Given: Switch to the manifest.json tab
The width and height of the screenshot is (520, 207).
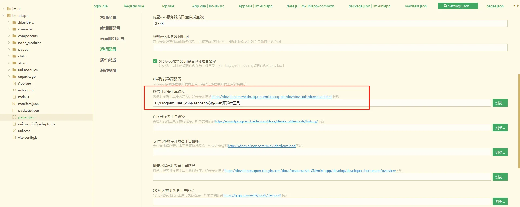Looking at the screenshot, I should pyautogui.click(x=415, y=6).
